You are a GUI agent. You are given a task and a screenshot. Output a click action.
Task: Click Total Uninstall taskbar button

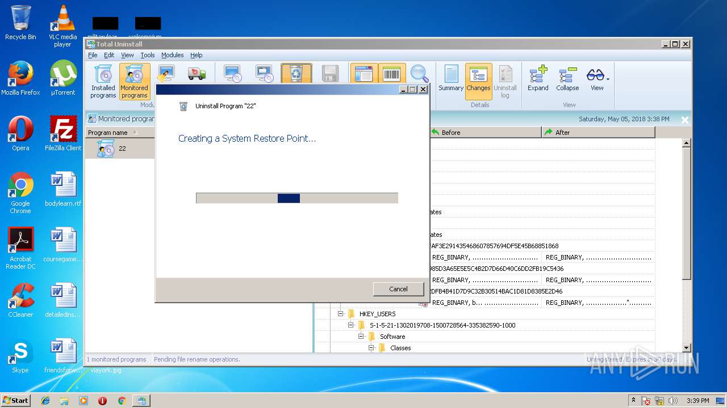(140, 401)
